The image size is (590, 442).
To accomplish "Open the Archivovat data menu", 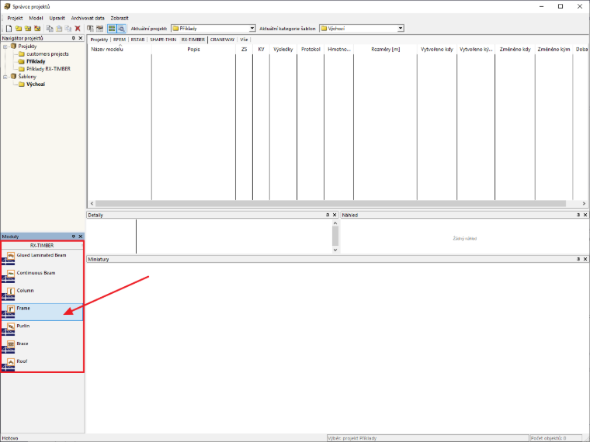I will pos(88,18).
